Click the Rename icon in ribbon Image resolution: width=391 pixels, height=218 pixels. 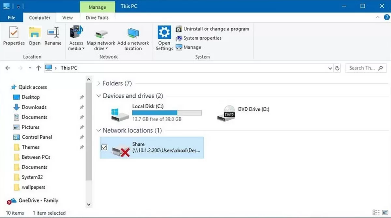click(x=53, y=33)
